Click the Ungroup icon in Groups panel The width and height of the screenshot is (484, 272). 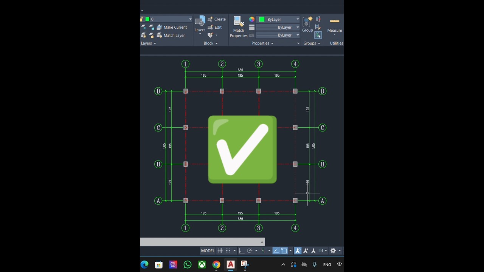[318, 19]
